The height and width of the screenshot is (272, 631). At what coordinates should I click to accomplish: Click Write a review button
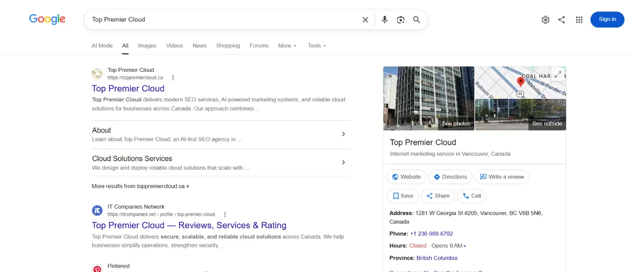coord(502,177)
